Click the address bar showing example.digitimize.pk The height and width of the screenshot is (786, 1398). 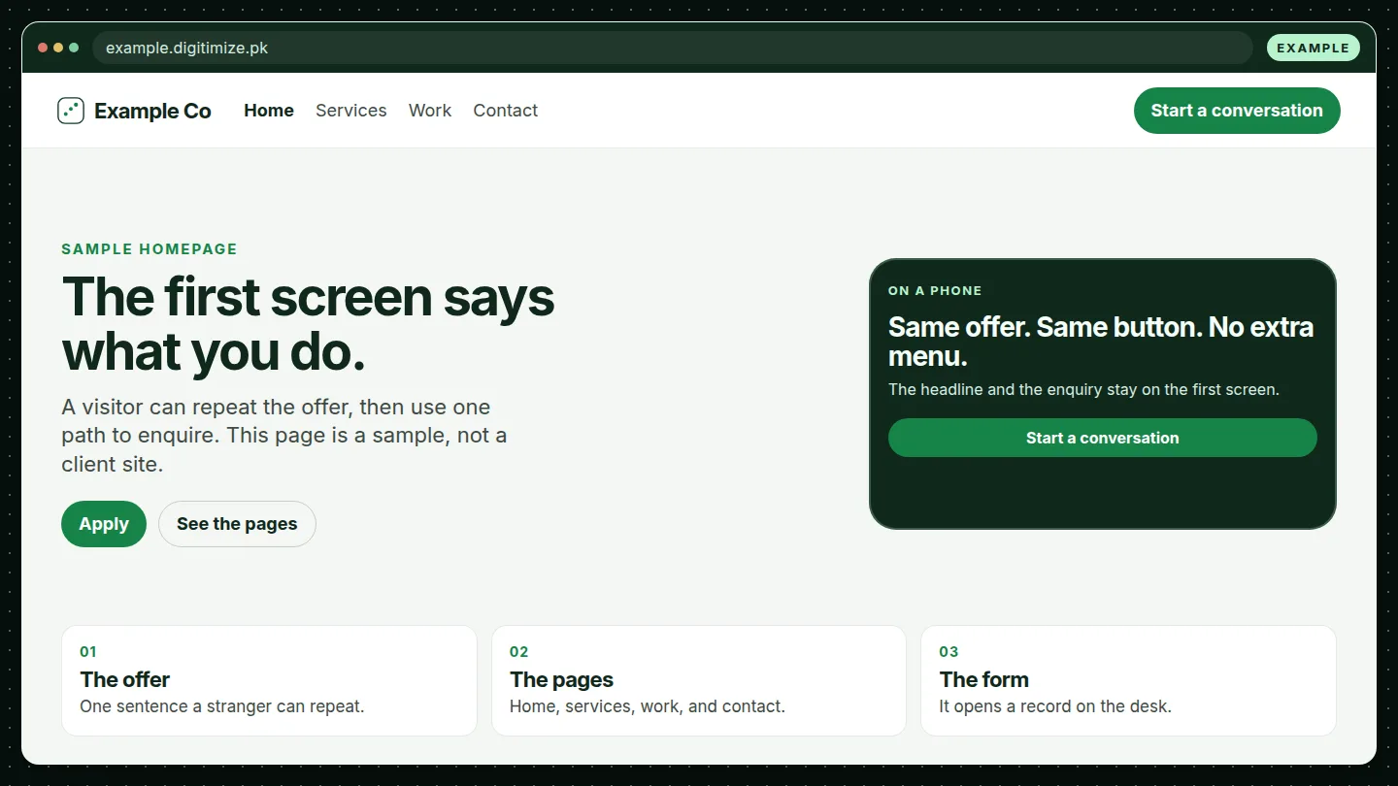[672, 48]
